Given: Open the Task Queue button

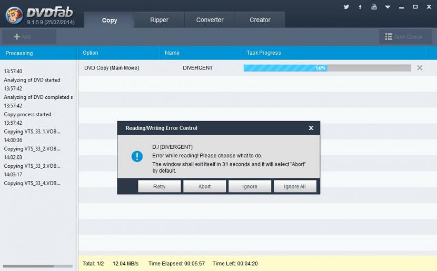Looking at the screenshot, I should point(405,37).
